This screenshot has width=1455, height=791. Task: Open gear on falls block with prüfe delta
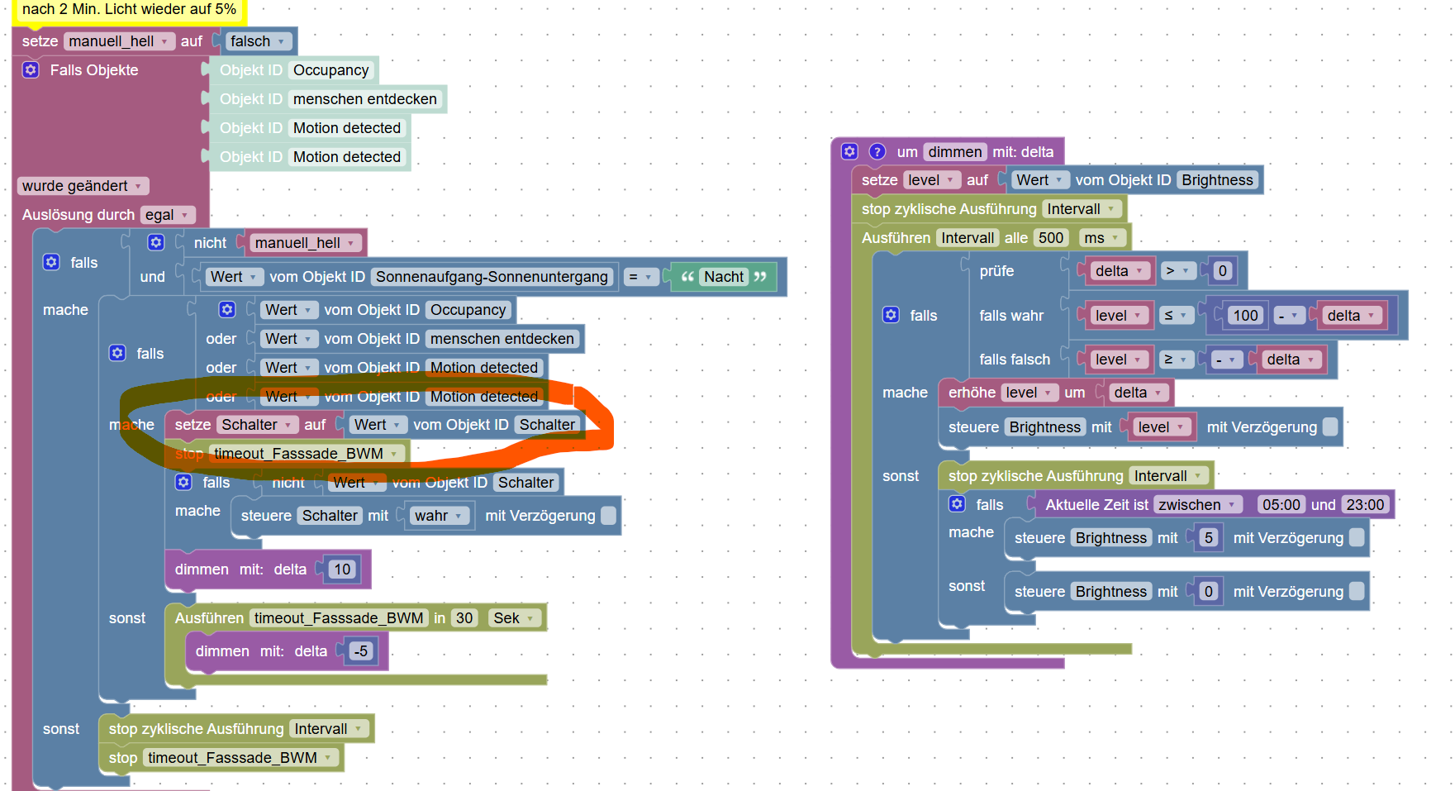(x=891, y=315)
